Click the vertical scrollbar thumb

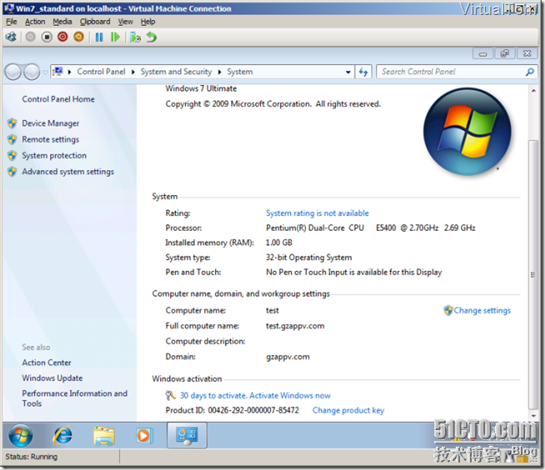pos(533,275)
